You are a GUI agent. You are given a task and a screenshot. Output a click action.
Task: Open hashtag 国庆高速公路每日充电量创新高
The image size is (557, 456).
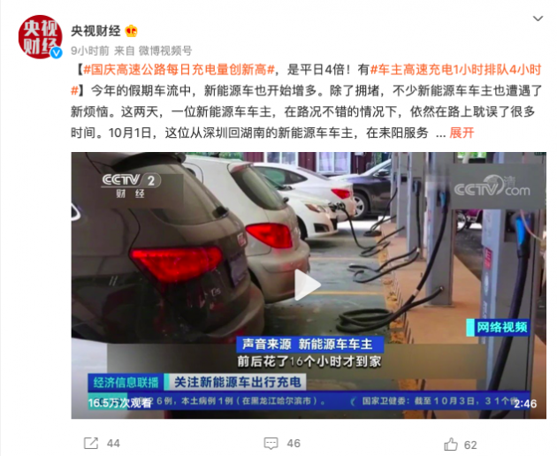pos(179,70)
